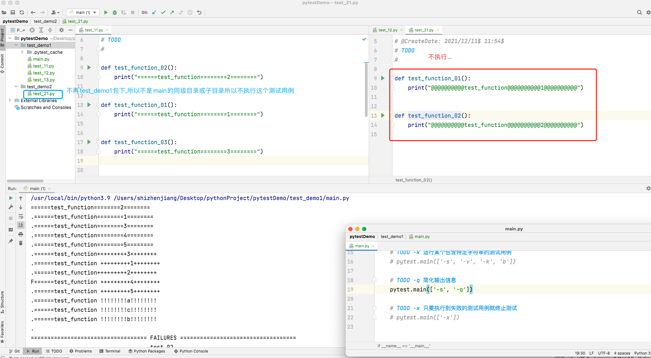The width and height of the screenshot is (651, 358).
Task: Open Python Packages tool window
Action: (147, 351)
